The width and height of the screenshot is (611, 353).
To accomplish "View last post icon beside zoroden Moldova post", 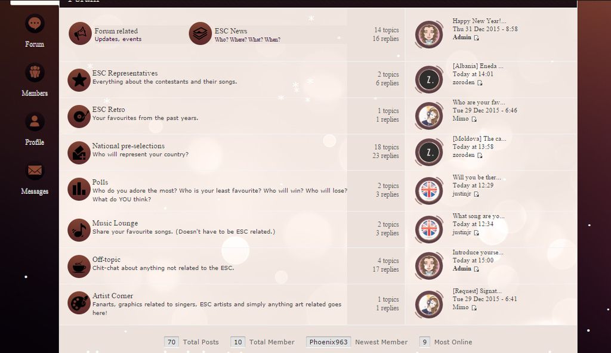I will 480,156.
